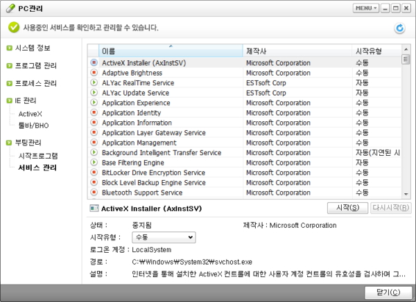The image size is (416, 302).
Task: Open the 시작유형 dropdown set to 수동
Action: [163, 238]
